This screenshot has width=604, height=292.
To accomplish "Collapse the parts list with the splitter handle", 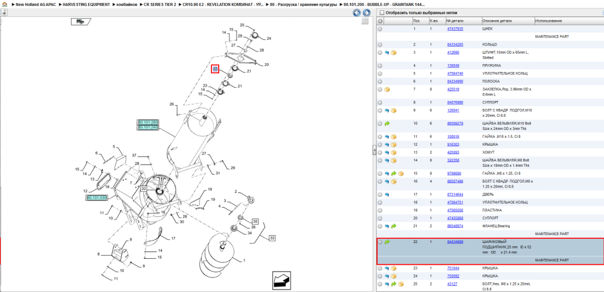I will click(374, 151).
